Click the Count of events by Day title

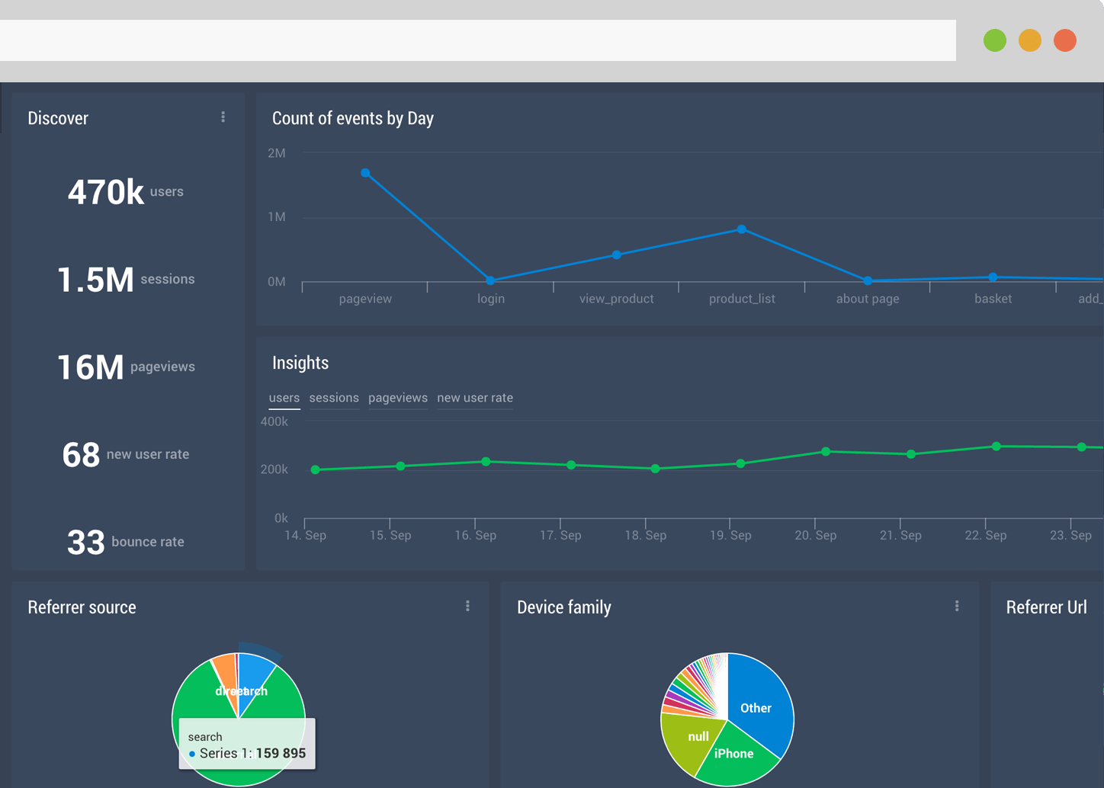pos(353,118)
